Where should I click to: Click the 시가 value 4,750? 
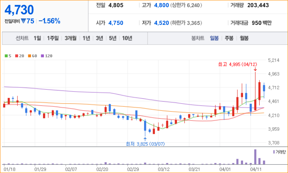click(116, 23)
